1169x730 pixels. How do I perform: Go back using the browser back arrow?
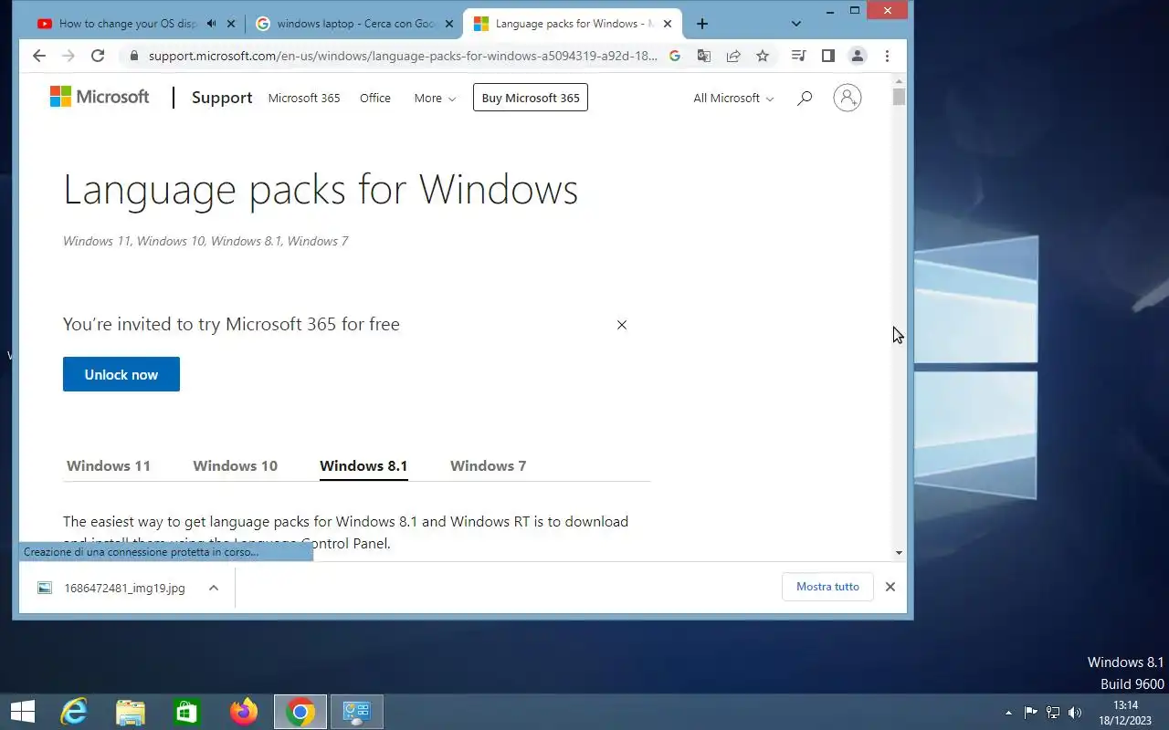tap(38, 56)
